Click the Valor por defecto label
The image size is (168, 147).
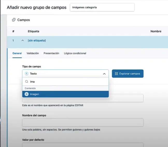pyautogui.click(x=33, y=140)
